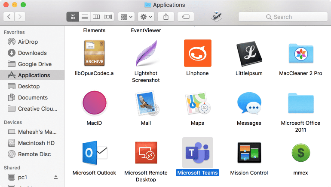The height and width of the screenshot is (187, 331).
Task: Select AirDrop in the sidebar
Action: [x=32, y=42]
